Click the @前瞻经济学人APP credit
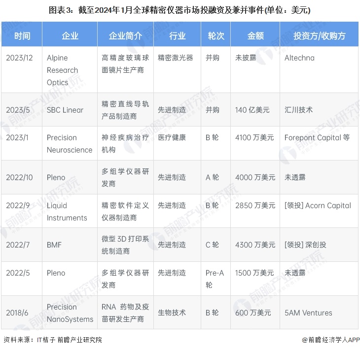The width and height of the screenshot is (360, 350). (x=331, y=340)
